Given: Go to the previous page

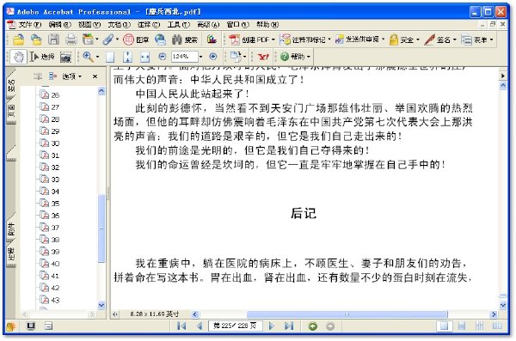Looking at the screenshot, I should pyautogui.click(x=200, y=326).
